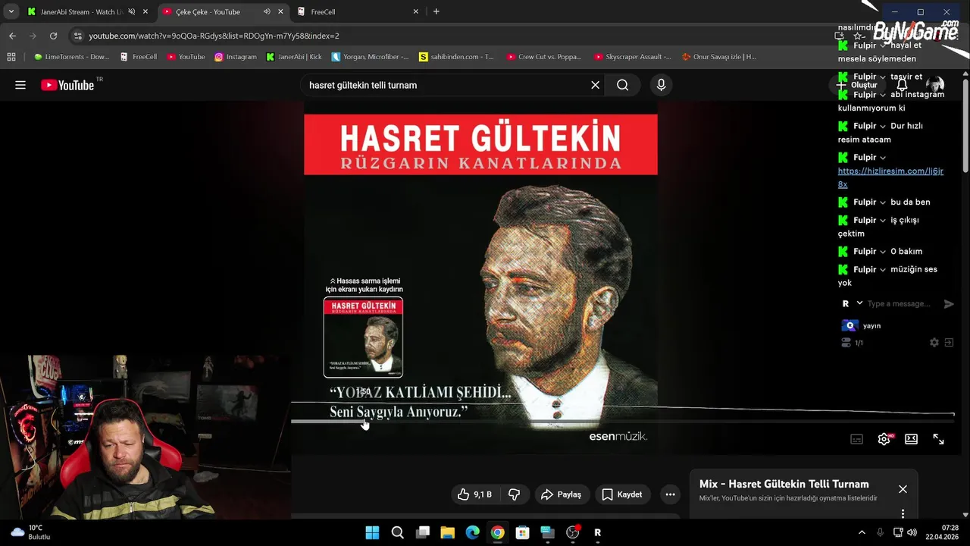Open the hizliresim.com link in chat

tap(890, 177)
